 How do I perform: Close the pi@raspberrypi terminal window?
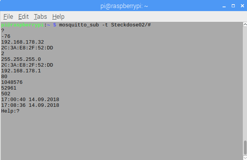[242, 6]
